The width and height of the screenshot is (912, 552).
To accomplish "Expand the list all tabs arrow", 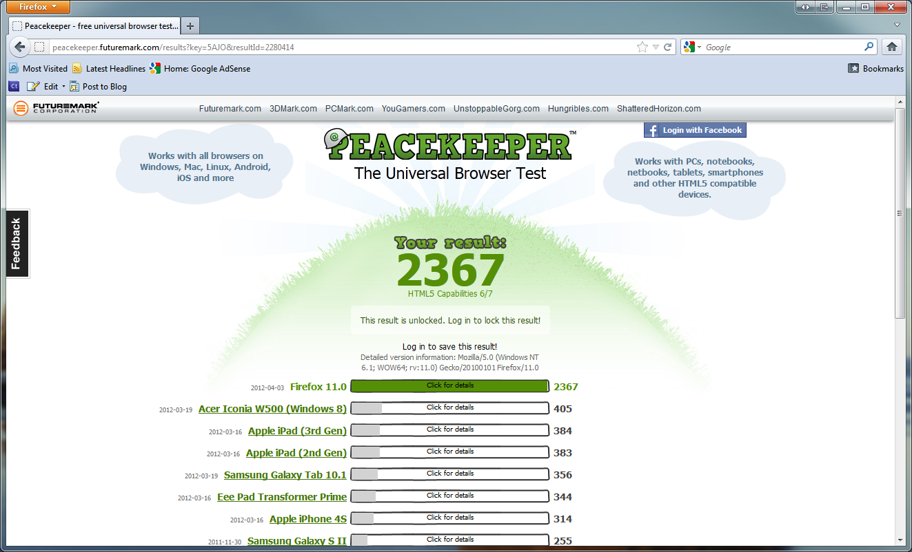I will tap(897, 25).
